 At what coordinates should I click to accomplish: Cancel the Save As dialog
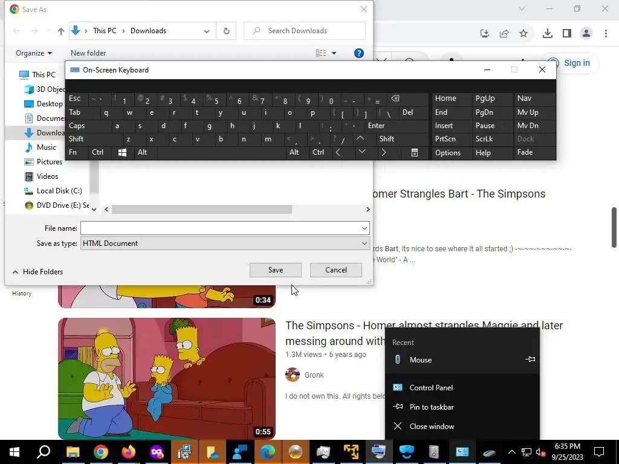click(x=336, y=270)
